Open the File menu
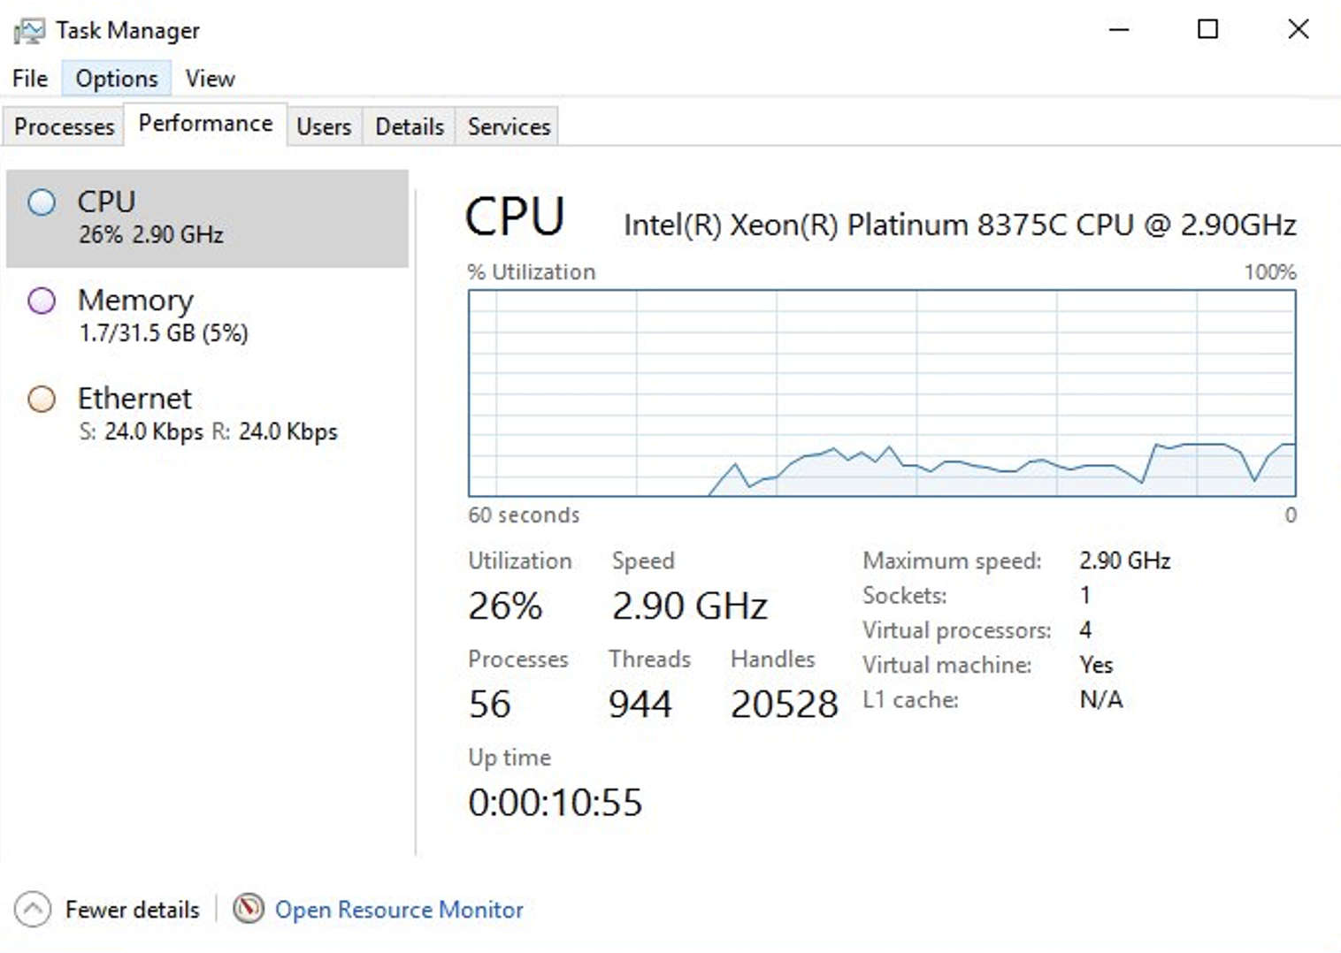Viewport: 1341px width, 953px height. [x=30, y=79]
